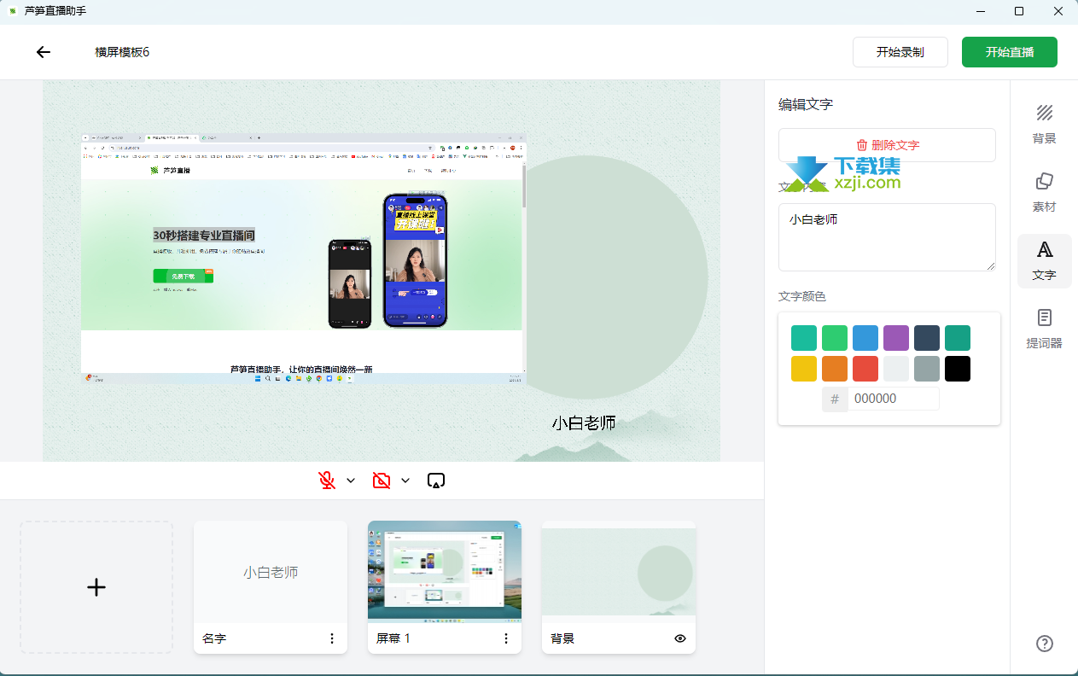The height and width of the screenshot is (676, 1078).
Task: Go back using the left arrow
Action: click(44, 52)
